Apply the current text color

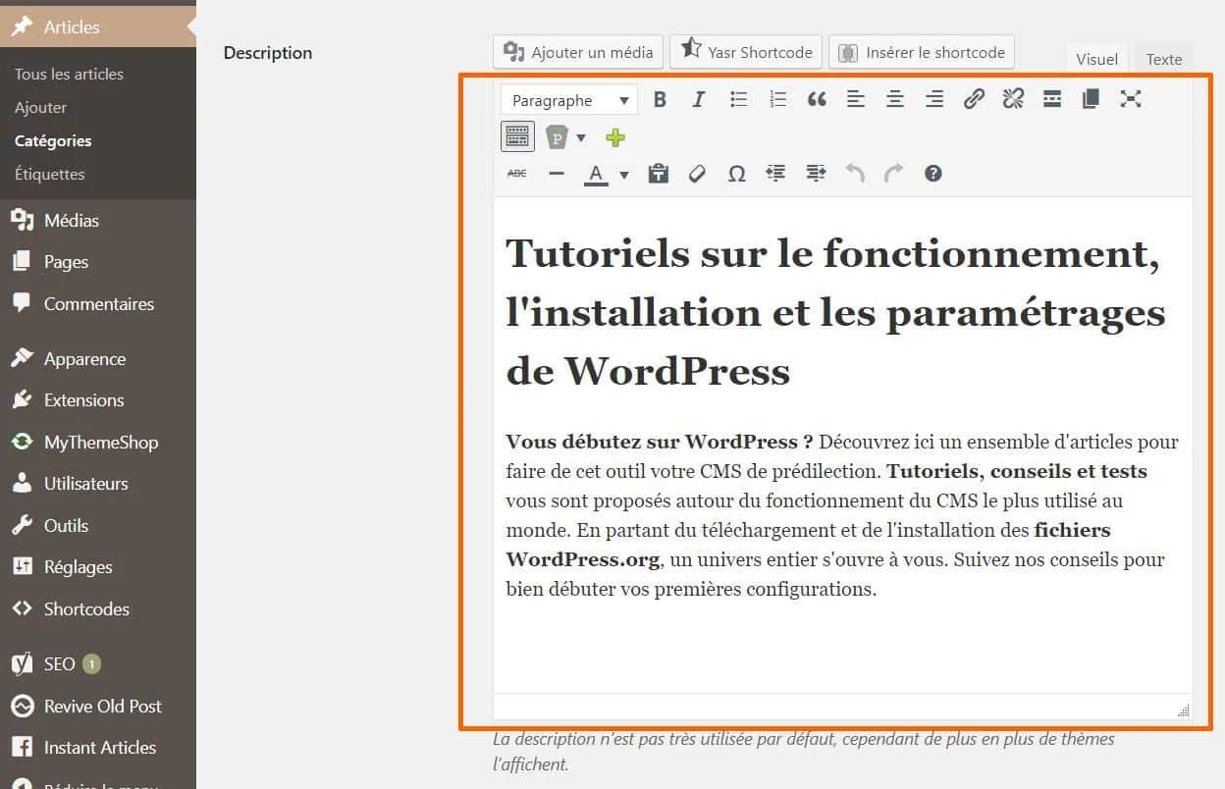click(x=596, y=175)
